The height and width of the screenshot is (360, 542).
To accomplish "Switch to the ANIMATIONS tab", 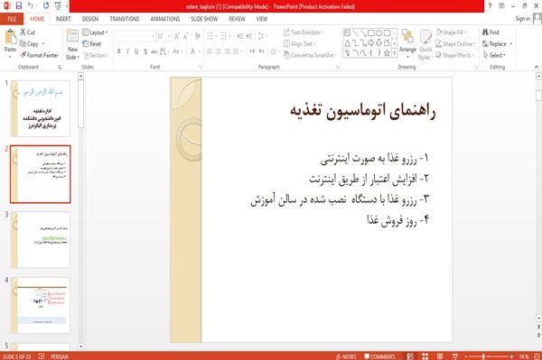I will 165,19.
